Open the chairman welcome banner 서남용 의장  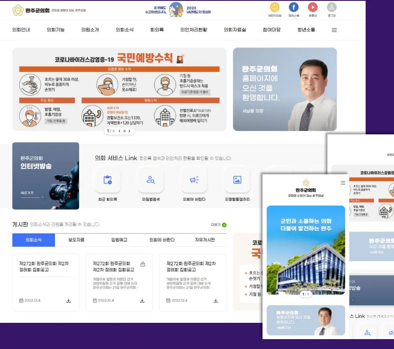(x=285, y=89)
